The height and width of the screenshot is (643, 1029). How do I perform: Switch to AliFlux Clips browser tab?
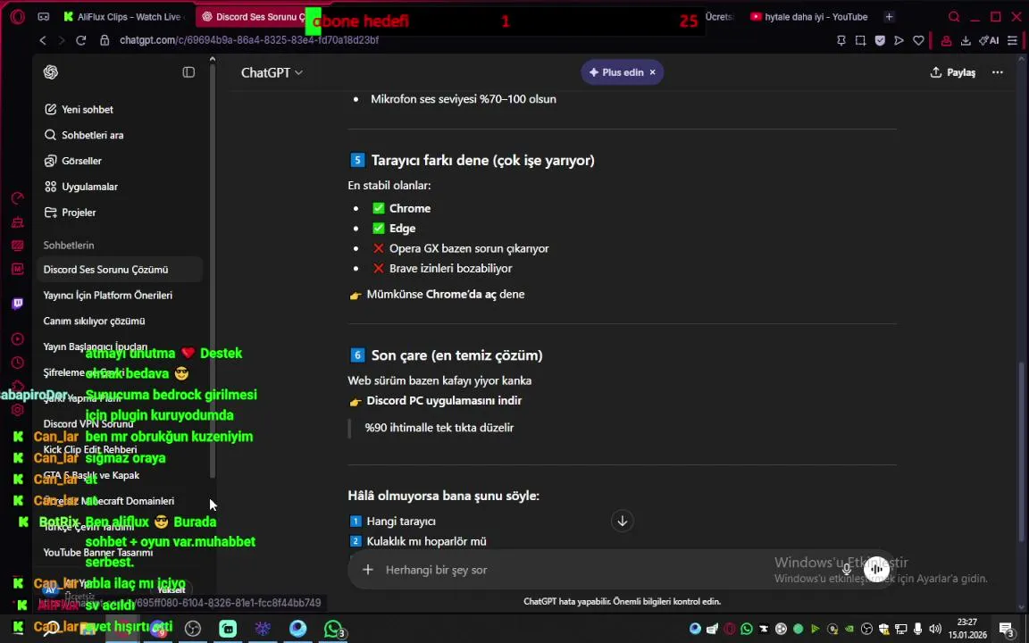125,17
